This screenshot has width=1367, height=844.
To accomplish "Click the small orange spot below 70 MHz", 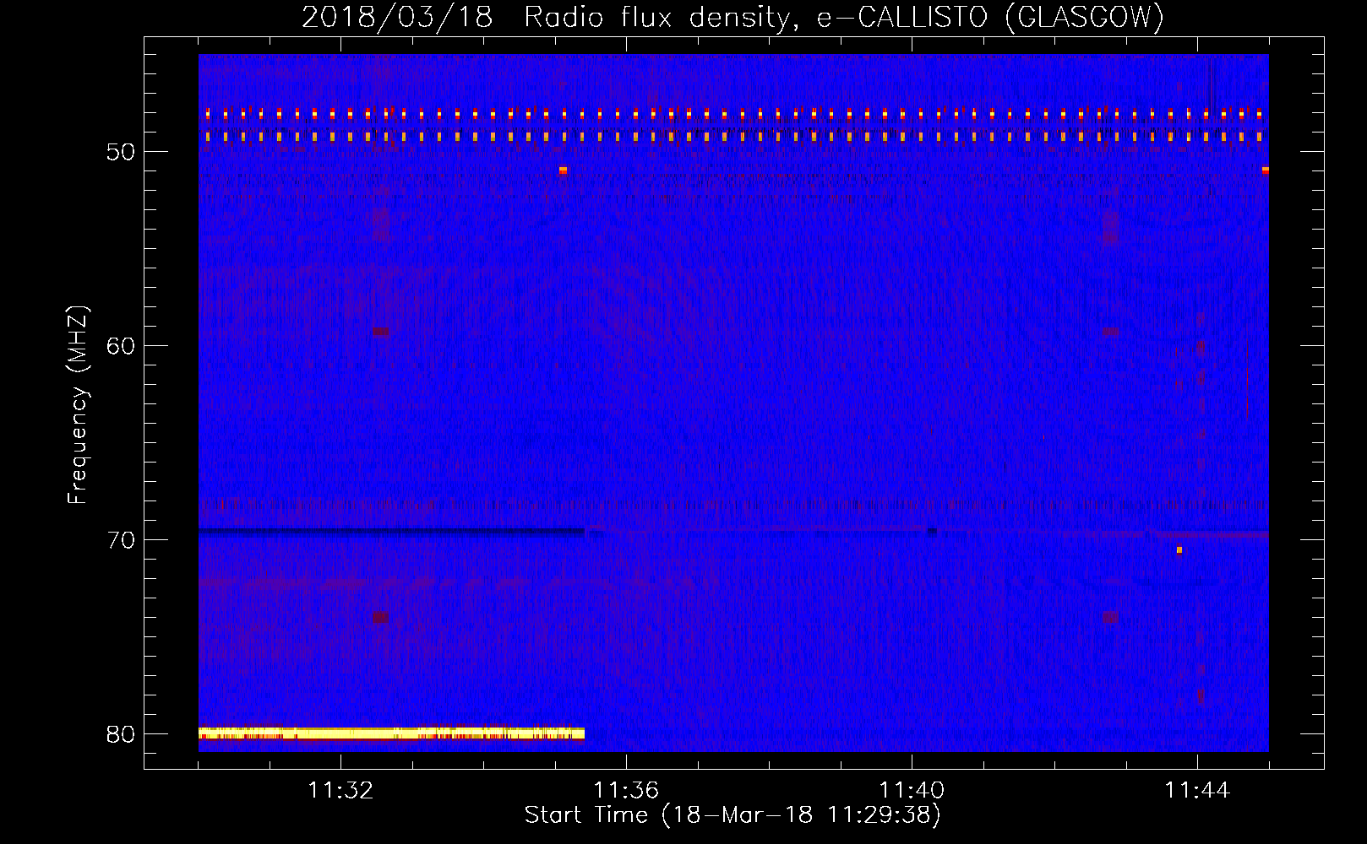I will point(1179,550).
